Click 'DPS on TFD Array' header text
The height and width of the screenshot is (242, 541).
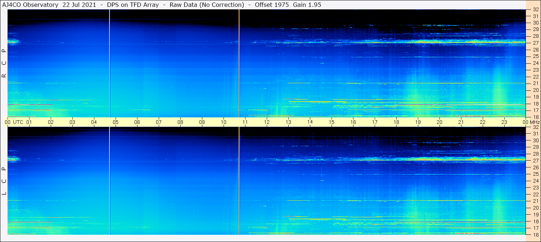(133, 5)
